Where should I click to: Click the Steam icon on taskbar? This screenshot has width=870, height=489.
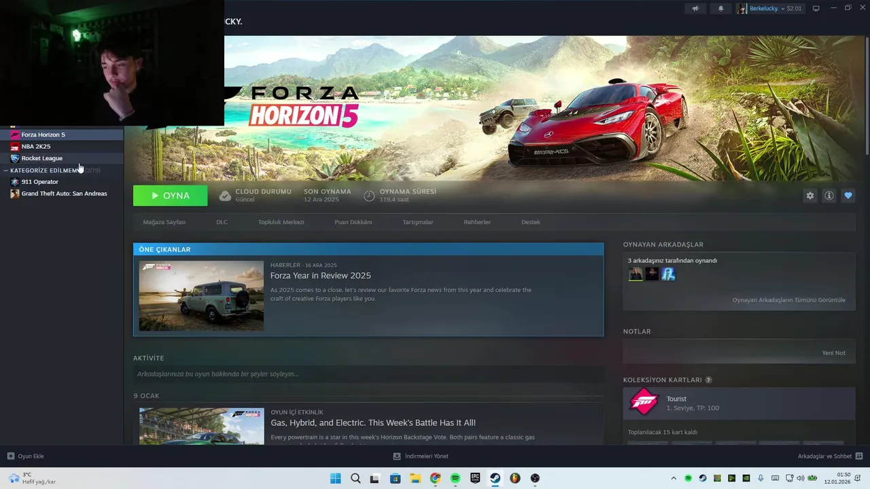(495, 478)
